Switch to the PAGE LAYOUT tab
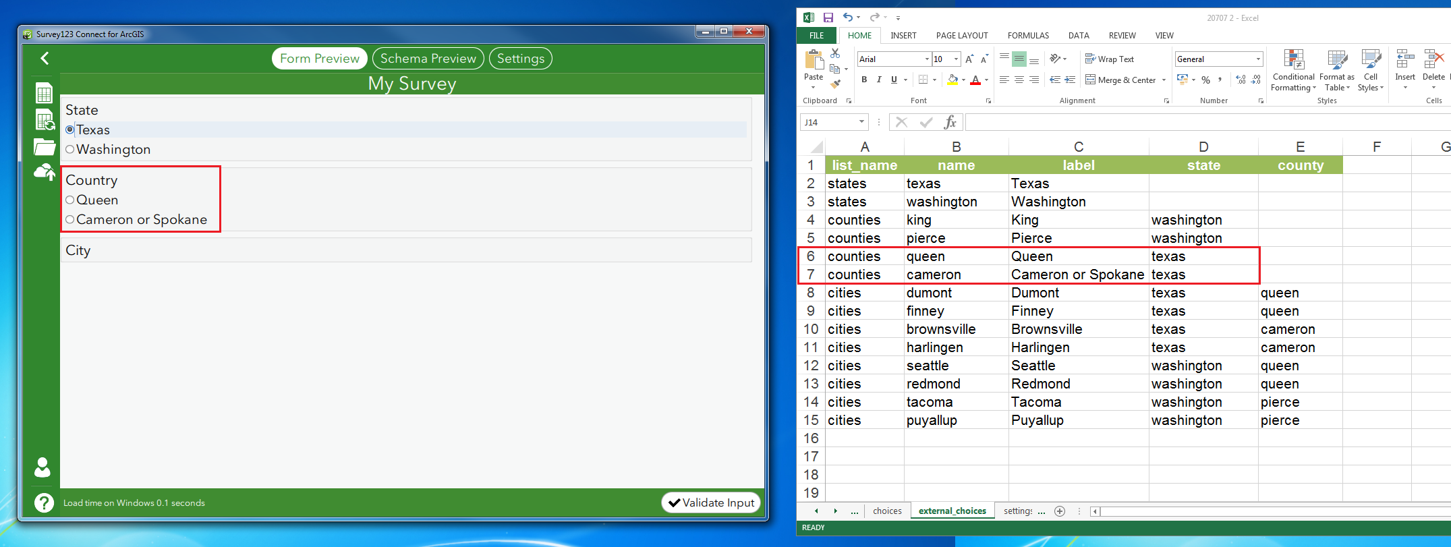The width and height of the screenshot is (1451, 547). [x=962, y=36]
